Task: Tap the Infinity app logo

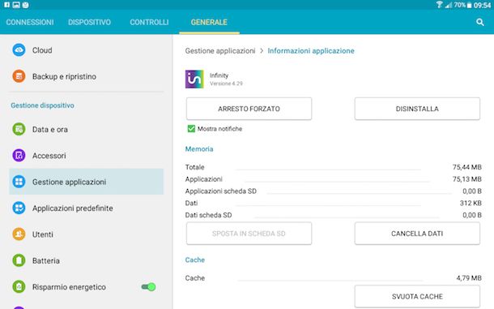Action: (194, 79)
